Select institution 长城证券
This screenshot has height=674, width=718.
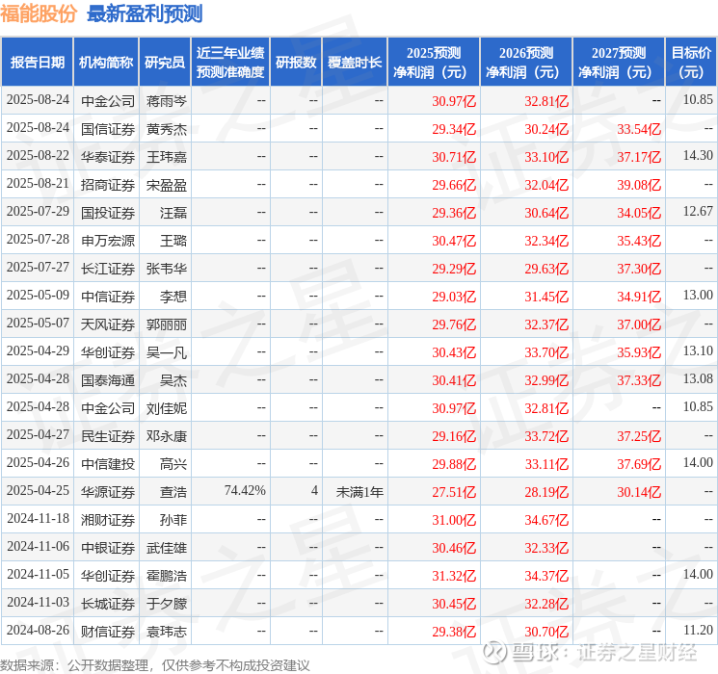108,604
